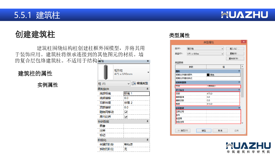Collapse the 阶段化 section chevron
The image size is (275, 155).
pyautogui.click(x=147, y=140)
